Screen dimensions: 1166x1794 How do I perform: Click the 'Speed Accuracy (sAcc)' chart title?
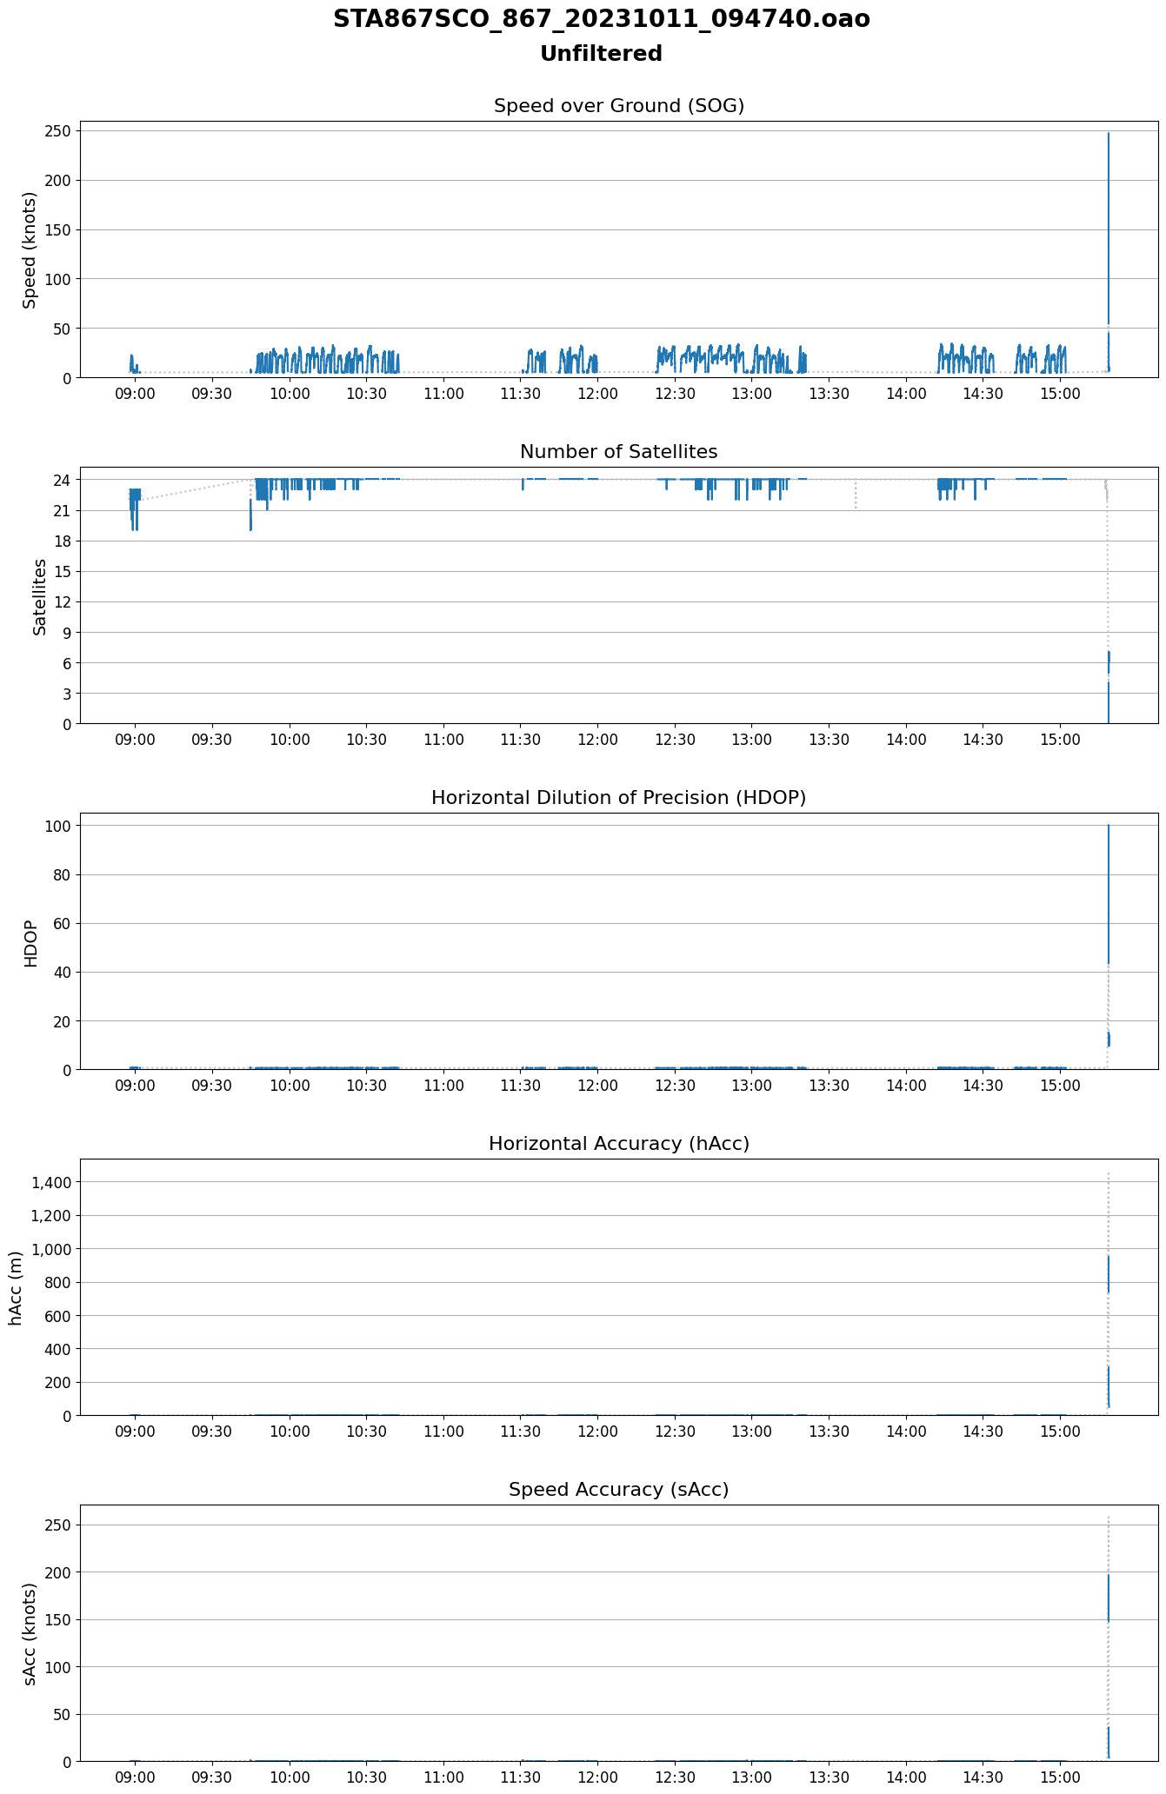click(618, 1490)
